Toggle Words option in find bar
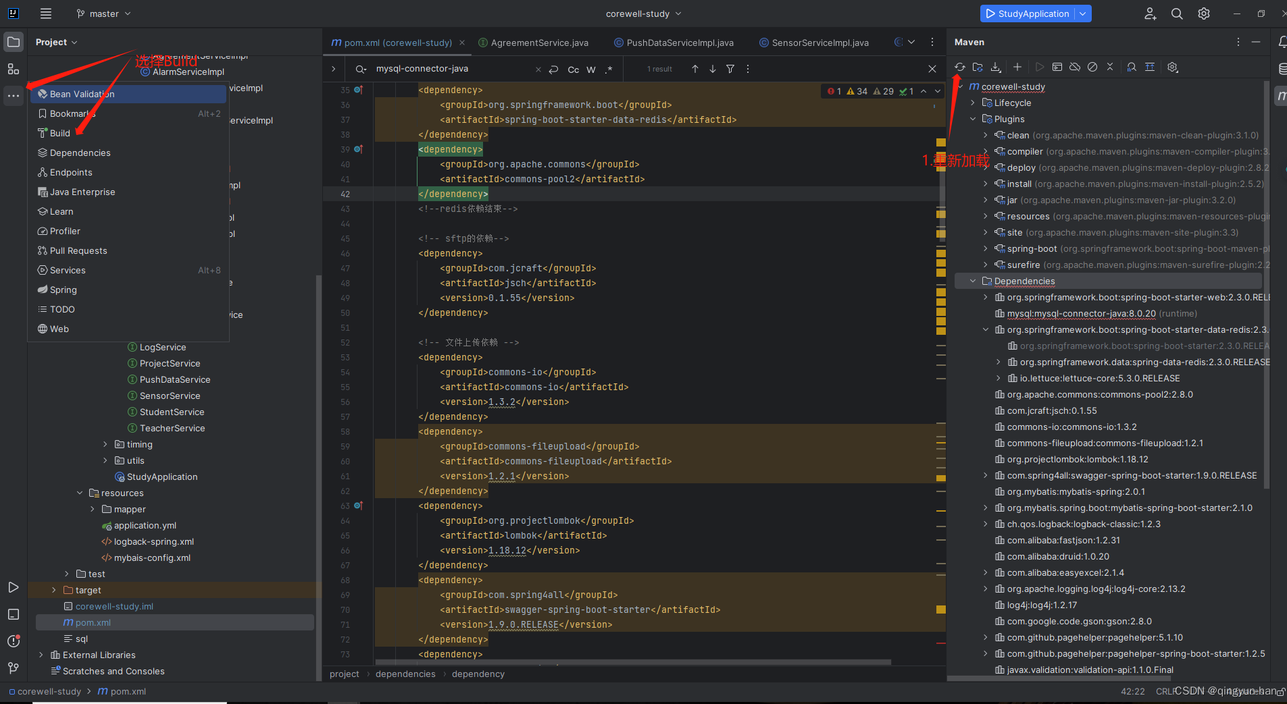The height and width of the screenshot is (704, 1287). (x=591, y=69)
